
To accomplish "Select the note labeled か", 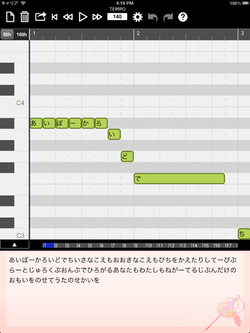I will [88, 123].
